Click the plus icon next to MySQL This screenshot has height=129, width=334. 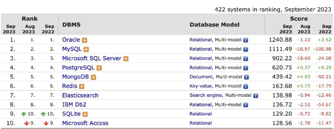86,49
